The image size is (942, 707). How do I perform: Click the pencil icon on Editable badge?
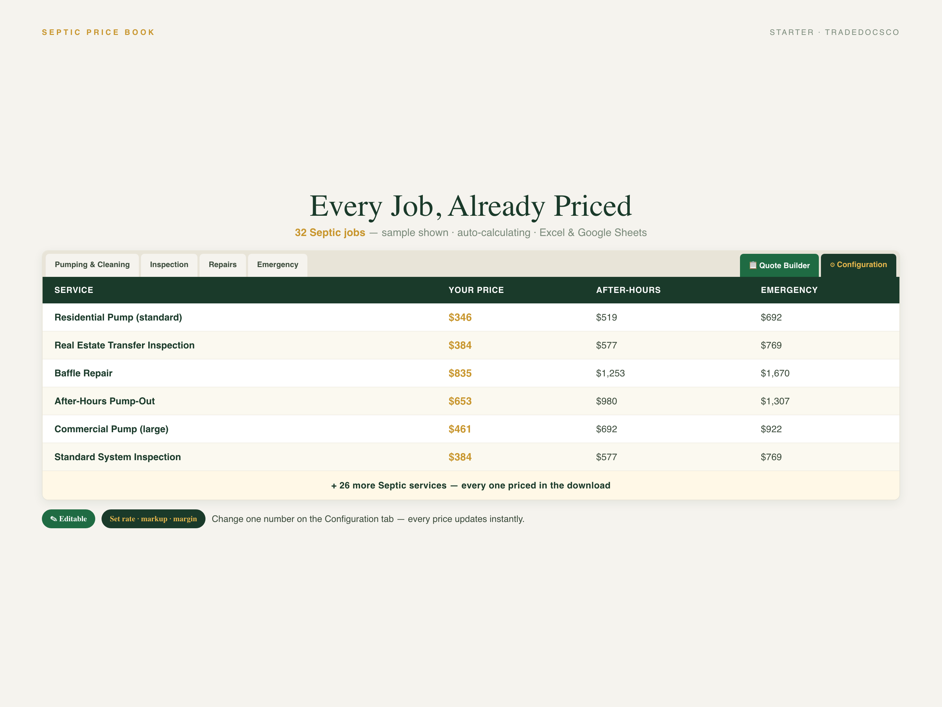tap(54, 518)
